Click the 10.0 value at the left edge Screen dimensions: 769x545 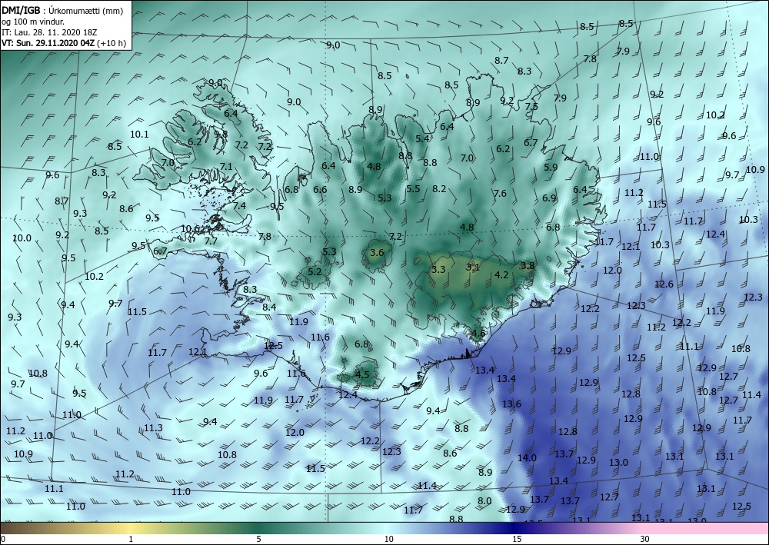[22, 238]
